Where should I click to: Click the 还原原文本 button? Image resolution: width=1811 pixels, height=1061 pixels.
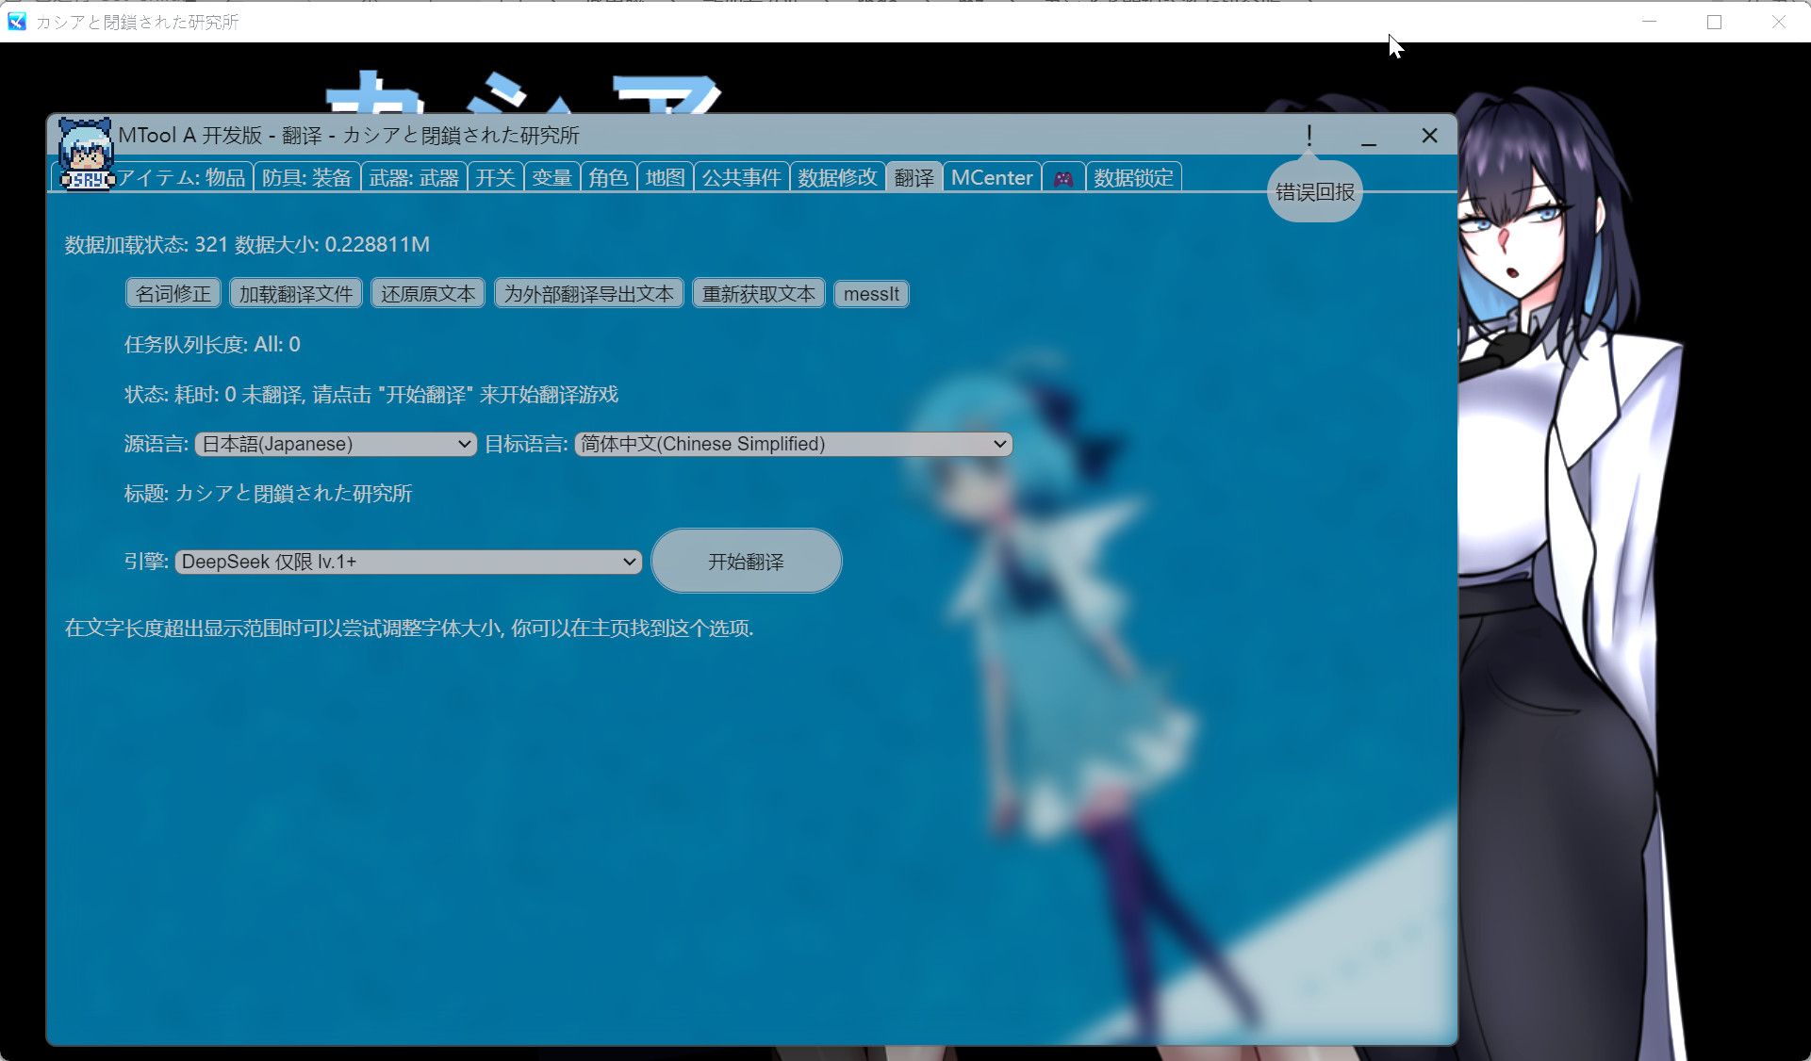point(428,294)
